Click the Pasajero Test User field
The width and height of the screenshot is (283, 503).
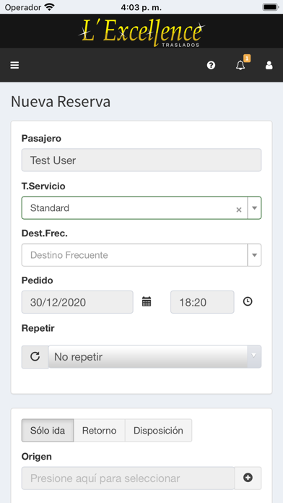click(141, 160)
